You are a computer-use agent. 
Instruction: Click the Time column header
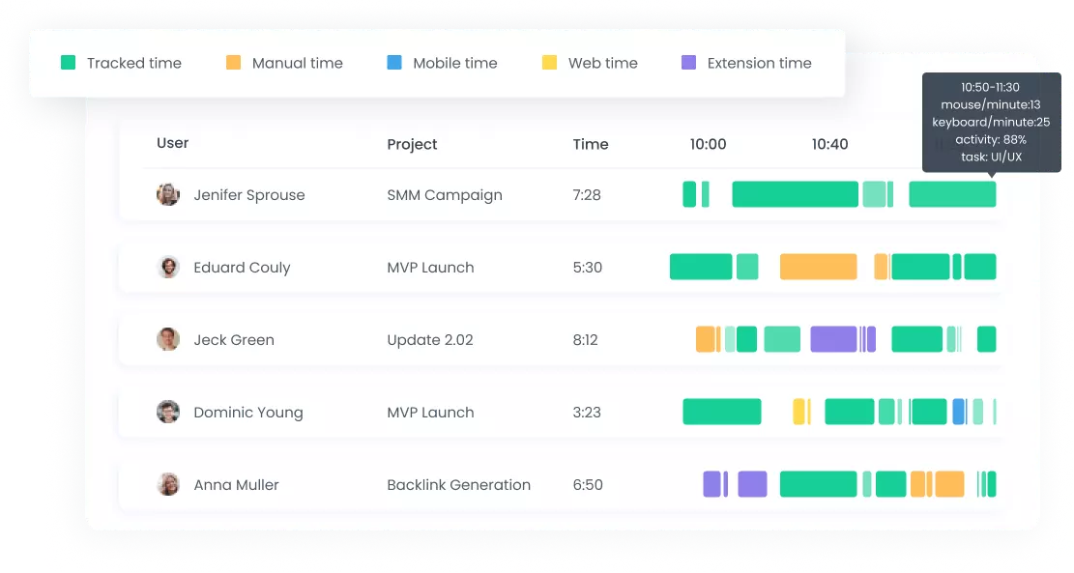point(591,144)
